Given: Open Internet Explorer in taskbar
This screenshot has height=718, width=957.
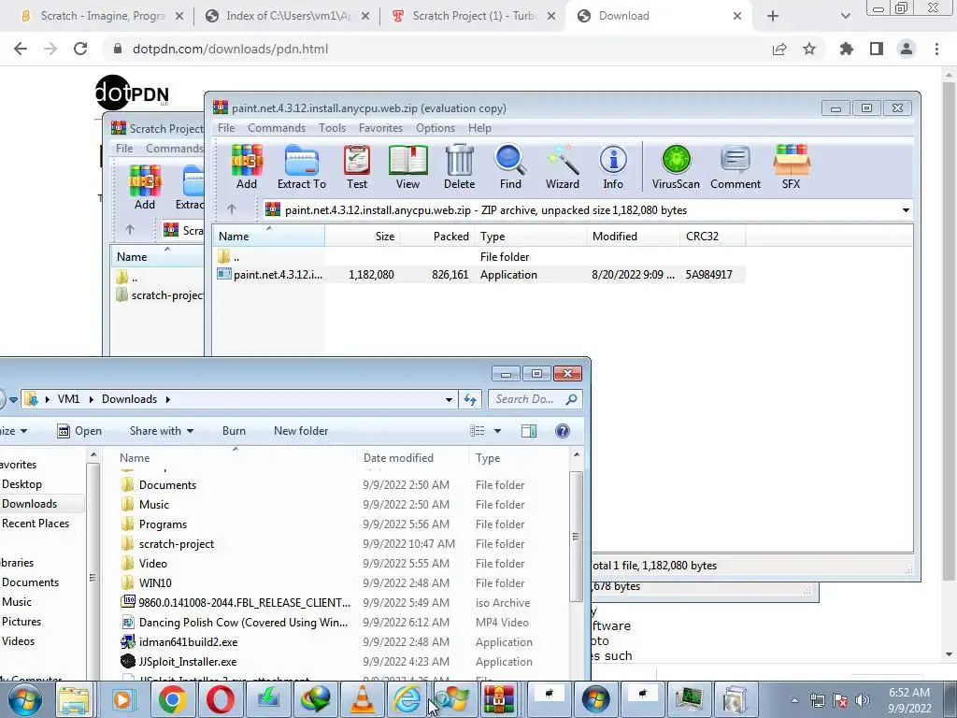Looking at the screenshot, I should 407,699.
